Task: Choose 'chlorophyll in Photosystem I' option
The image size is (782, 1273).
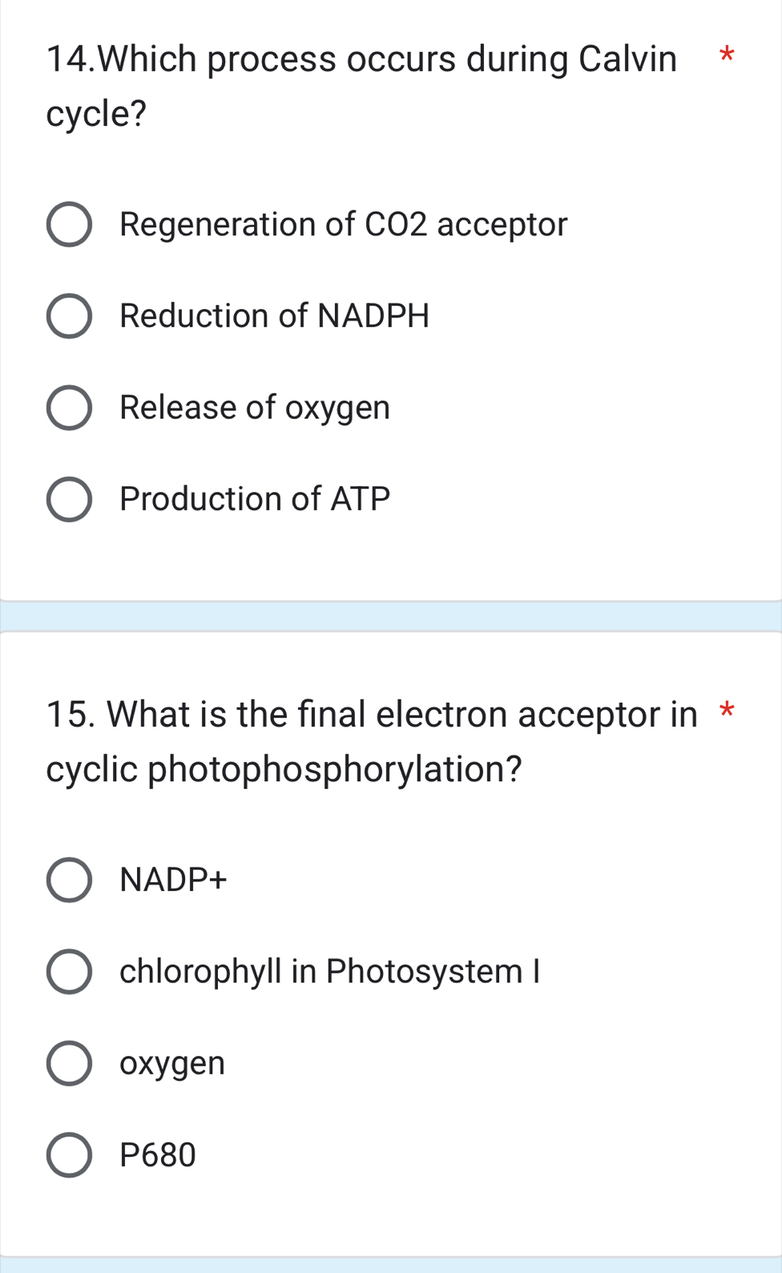Action: click(68, 972)
